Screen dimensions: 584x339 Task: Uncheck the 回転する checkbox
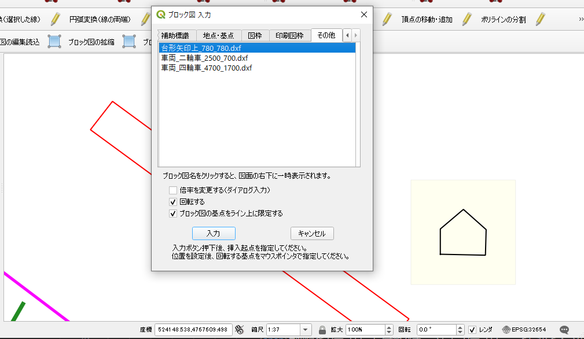(x=173, y=202)
